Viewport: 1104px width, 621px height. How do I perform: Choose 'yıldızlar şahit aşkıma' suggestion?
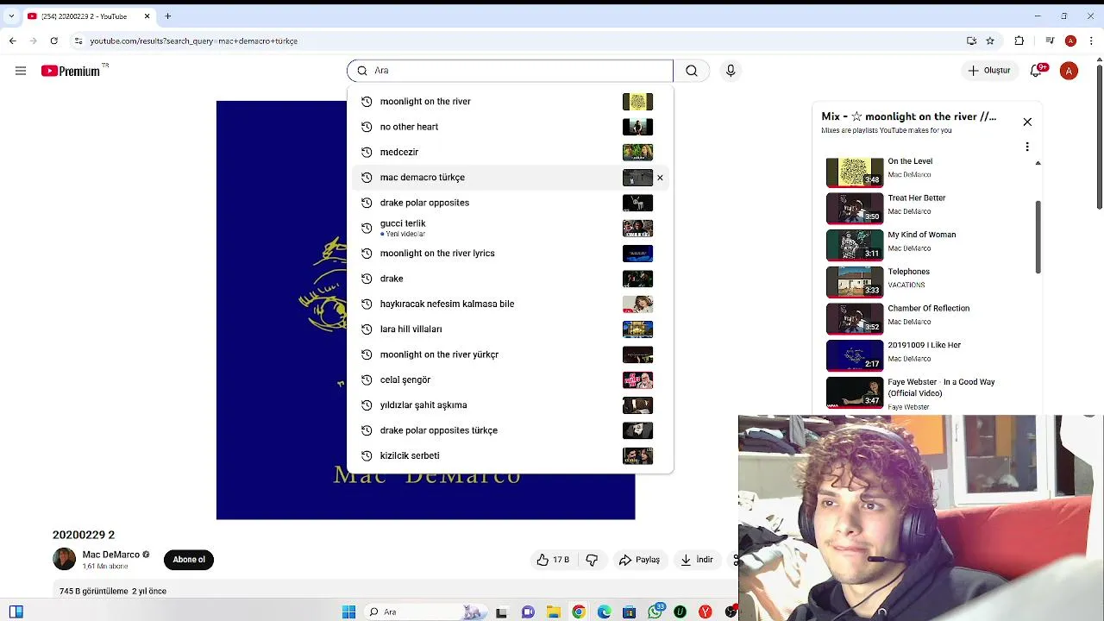coord(510,405)
